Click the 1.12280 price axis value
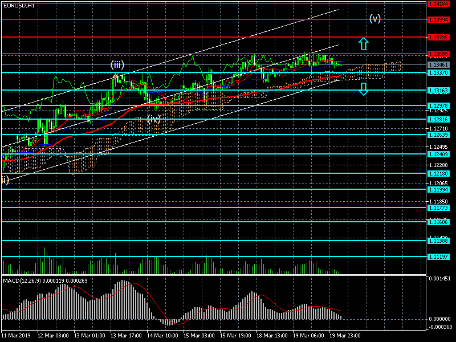Viewport: 456px width, 342px height. pos(438,165)
